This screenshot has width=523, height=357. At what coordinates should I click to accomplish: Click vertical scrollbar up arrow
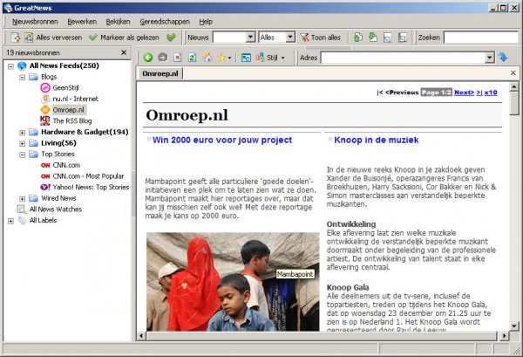(514, 86)
